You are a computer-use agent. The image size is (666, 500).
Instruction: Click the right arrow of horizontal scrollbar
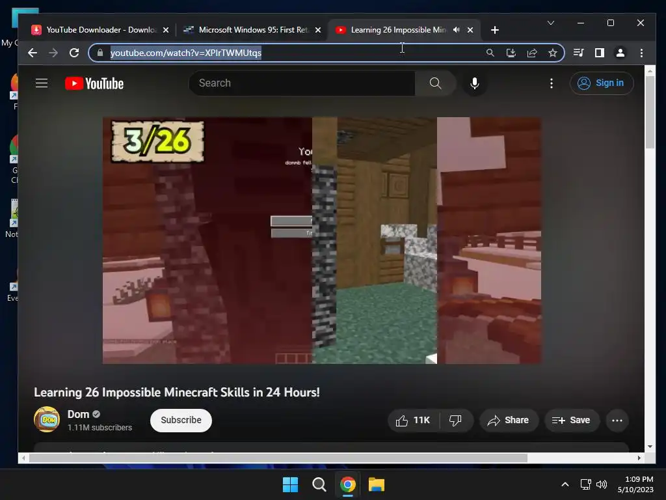(639, 458)
